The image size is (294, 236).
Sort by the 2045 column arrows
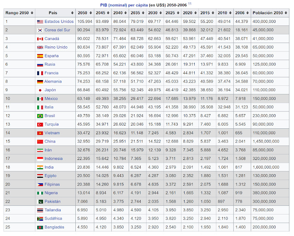point(108,13)
